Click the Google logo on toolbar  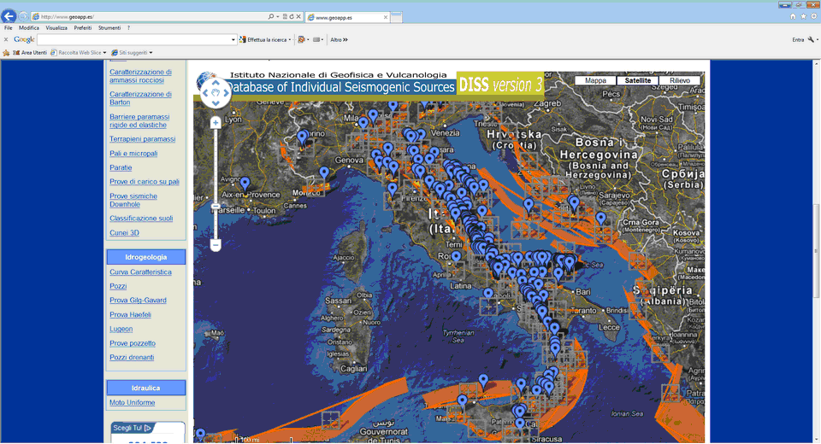point(24,39)
